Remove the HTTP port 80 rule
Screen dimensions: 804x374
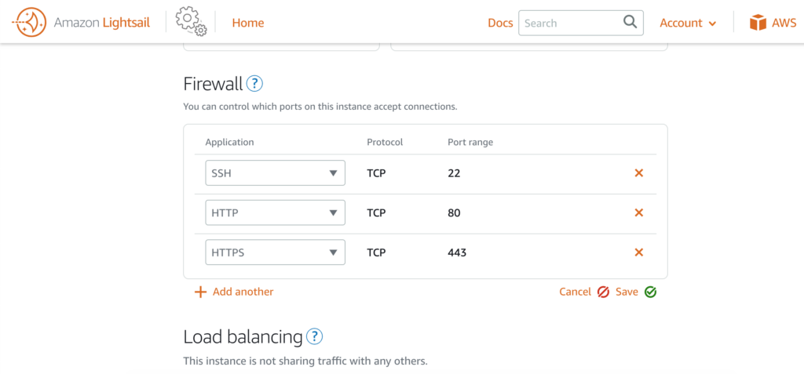coord(639,212)
